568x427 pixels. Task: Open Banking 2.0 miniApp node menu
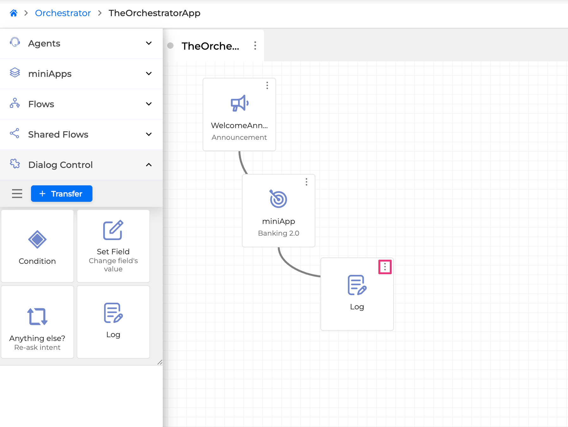(306, 182)
